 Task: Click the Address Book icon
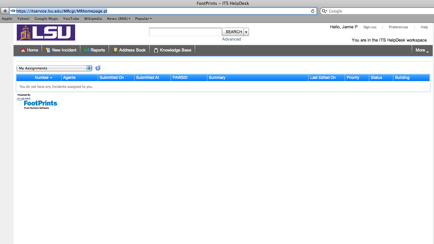coord(115,50)
